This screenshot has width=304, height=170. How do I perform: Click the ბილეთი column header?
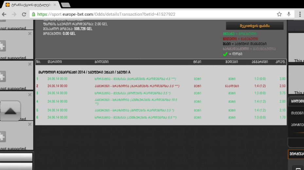click(101, 62)
